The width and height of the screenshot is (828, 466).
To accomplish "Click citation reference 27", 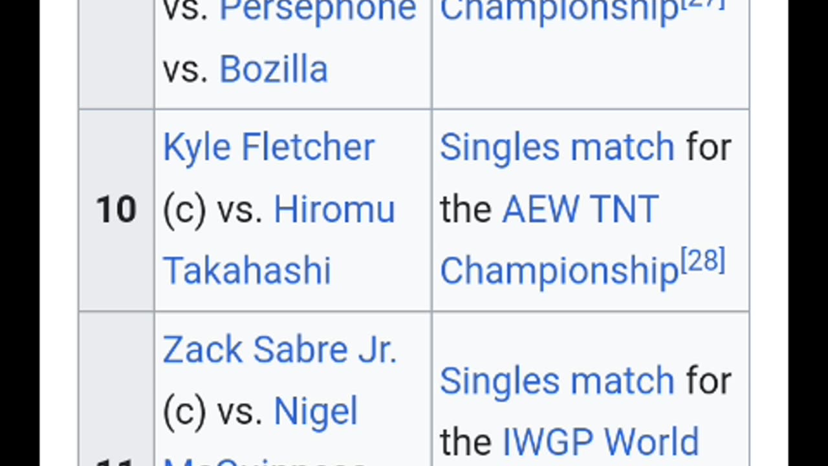I will 703,4.
